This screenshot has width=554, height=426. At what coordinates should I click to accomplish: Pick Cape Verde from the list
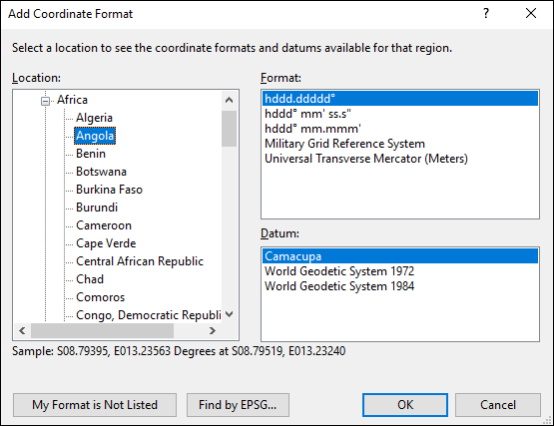[x=106, y=243]
